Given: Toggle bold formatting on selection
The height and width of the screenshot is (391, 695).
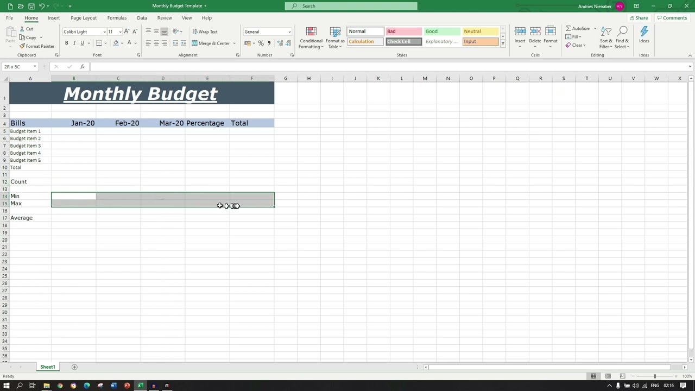Looking at the screenshot, I should [x=66, y=43].
